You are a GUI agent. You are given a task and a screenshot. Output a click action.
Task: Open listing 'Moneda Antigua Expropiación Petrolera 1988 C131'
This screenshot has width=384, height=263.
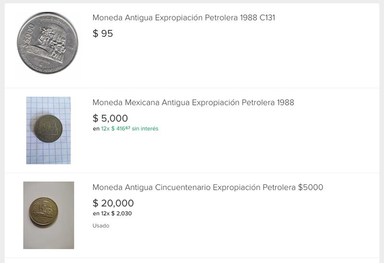coord(183,18)
